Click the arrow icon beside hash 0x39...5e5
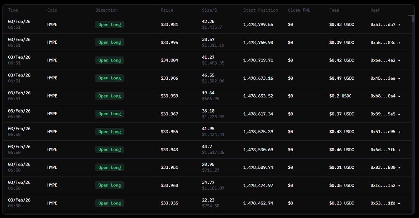 click(x=399, y=114)
